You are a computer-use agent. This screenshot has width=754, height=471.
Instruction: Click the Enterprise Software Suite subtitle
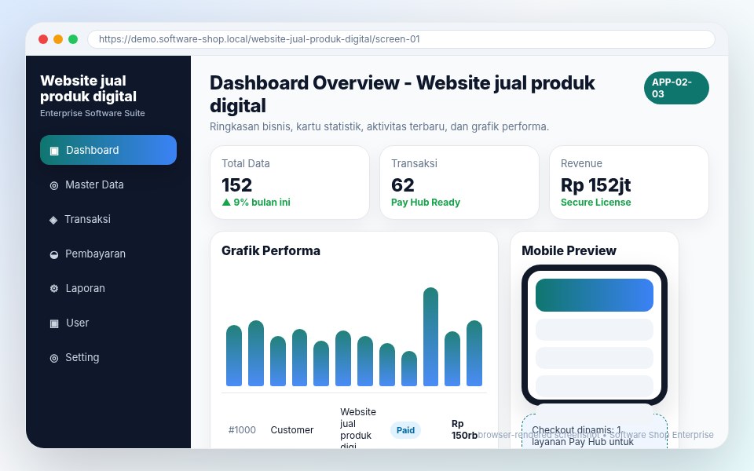pyautogui.click(x=93, y=113)
